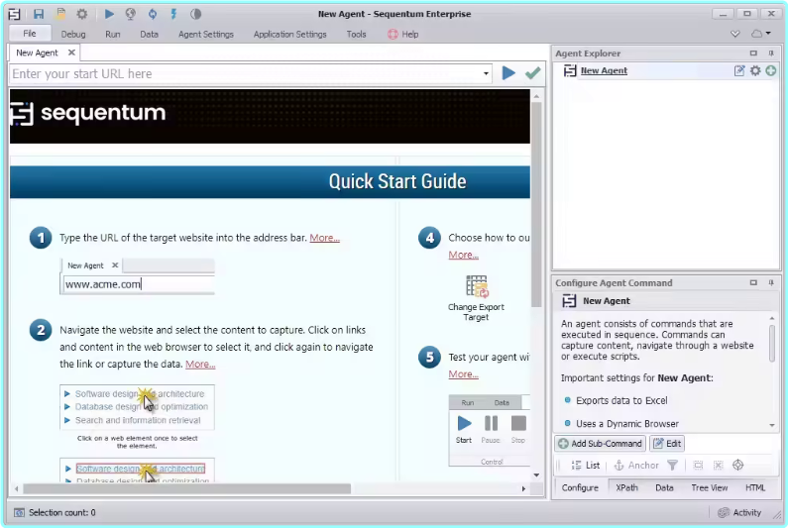Click the selection box icon after the funnel

(x=698, y=466)
